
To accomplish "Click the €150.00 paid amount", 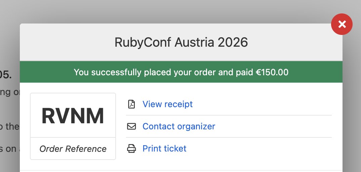I will click(272, 72).
